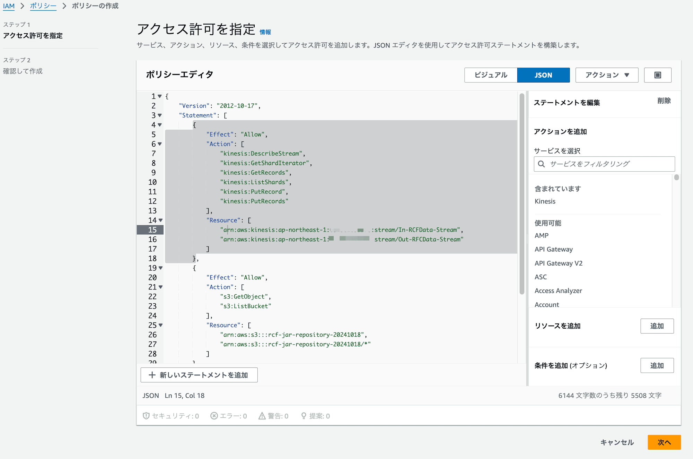Click "kinesis:DescribeStream" action text
Screen dimensions: 693x459
point(261,154)
